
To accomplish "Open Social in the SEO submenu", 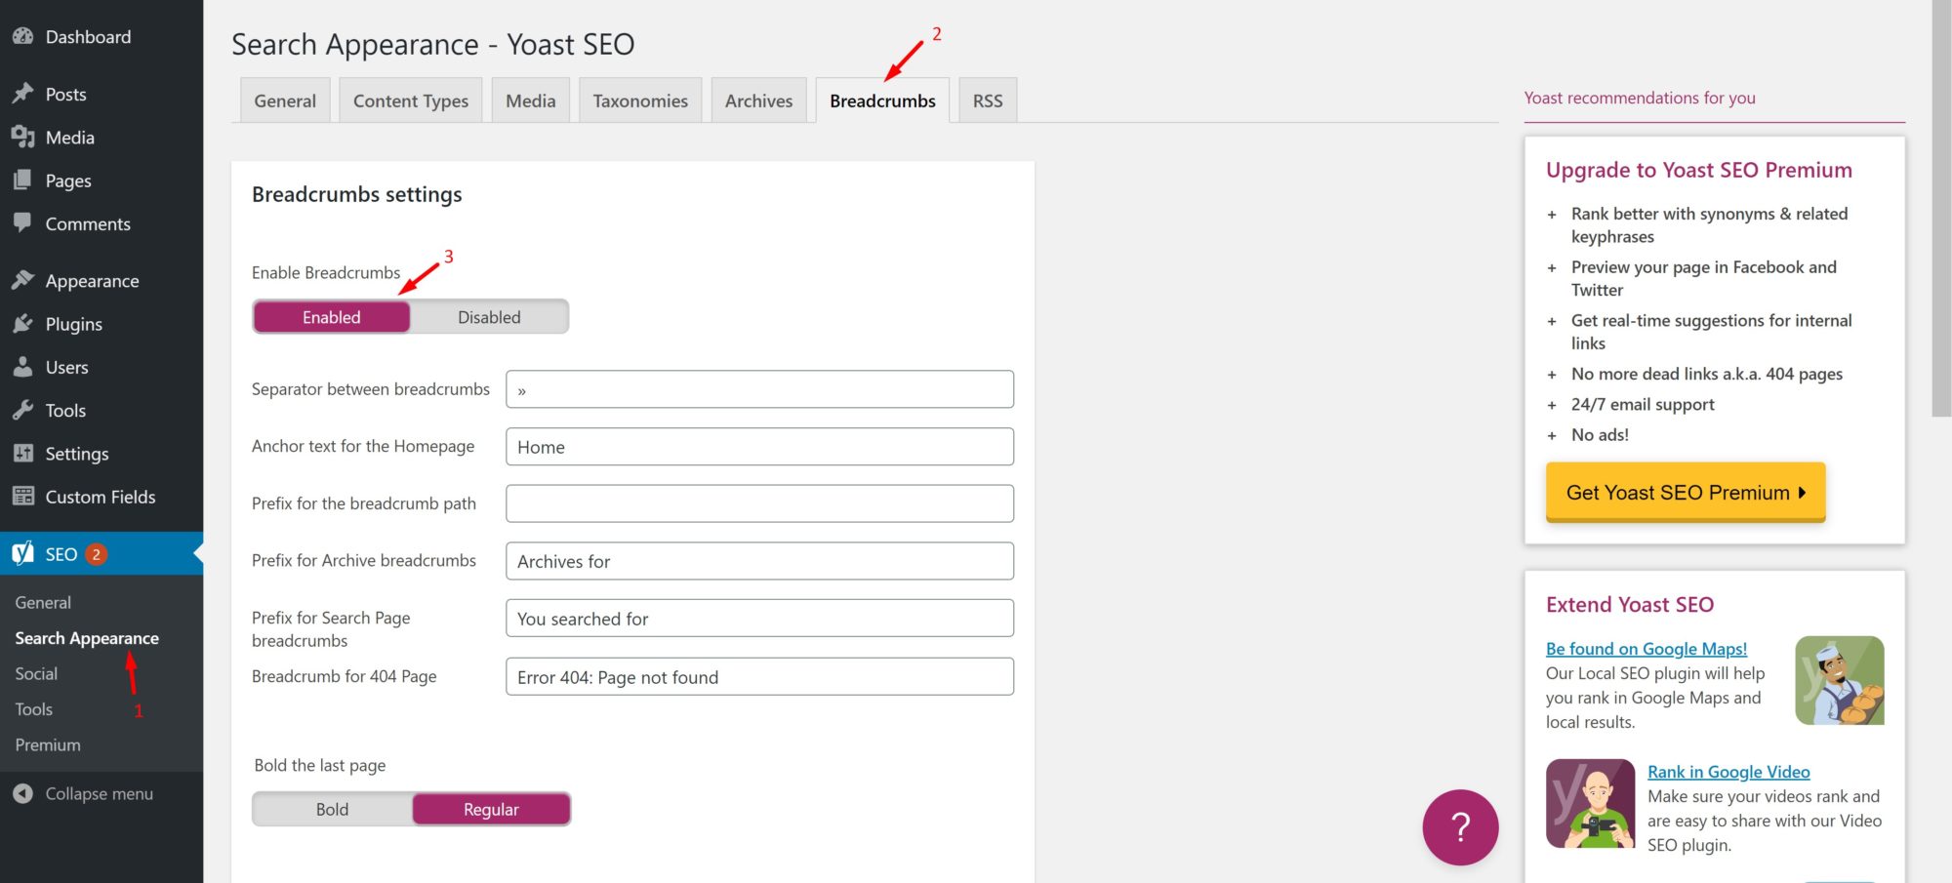I will tap(36, 673).
